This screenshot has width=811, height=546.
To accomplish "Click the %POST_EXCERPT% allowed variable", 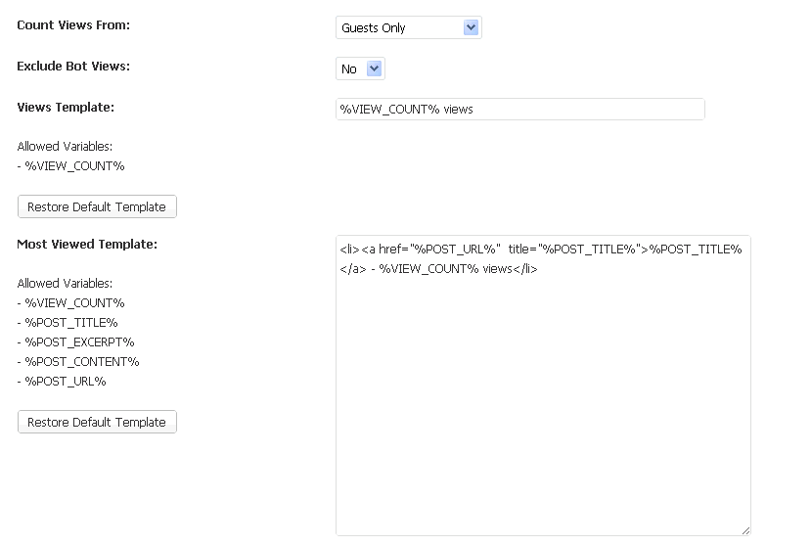I will click(79, 341).
